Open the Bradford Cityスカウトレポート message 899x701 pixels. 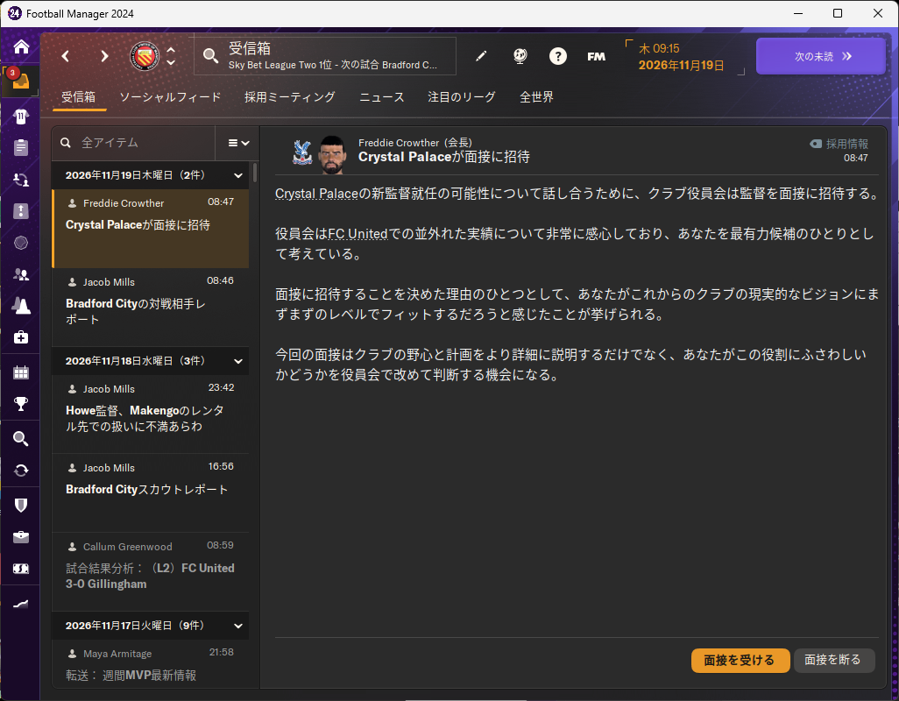[x=150, y=493]
